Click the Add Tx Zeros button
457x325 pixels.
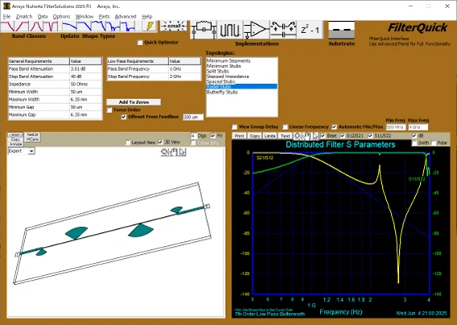point(134,102)
